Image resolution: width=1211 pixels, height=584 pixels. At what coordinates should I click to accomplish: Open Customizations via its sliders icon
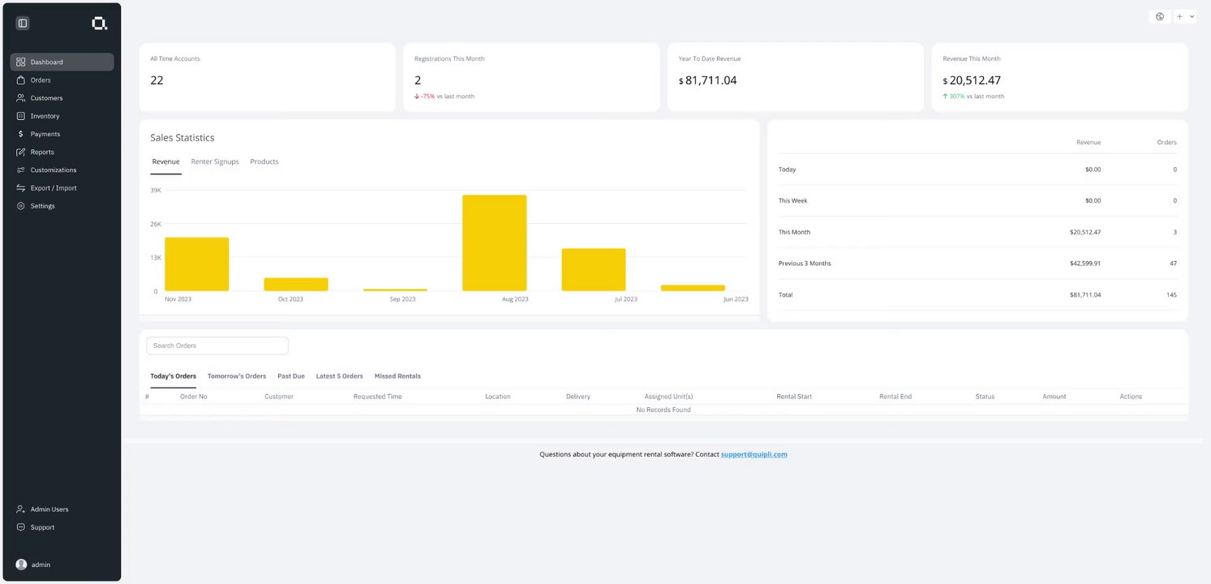tap(21, 170)
